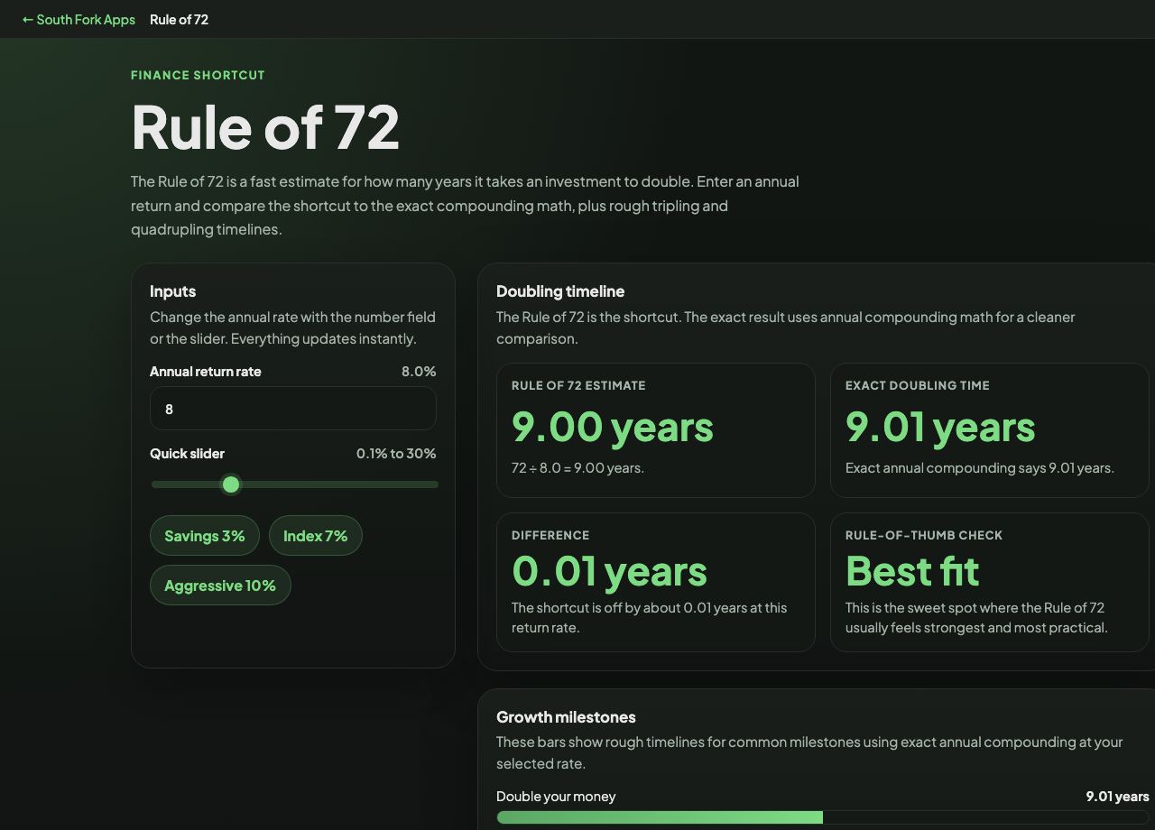This screenshot has width=1155, height=830.
Task: Click the Difference card label
Action: click(x=550, y=535)
